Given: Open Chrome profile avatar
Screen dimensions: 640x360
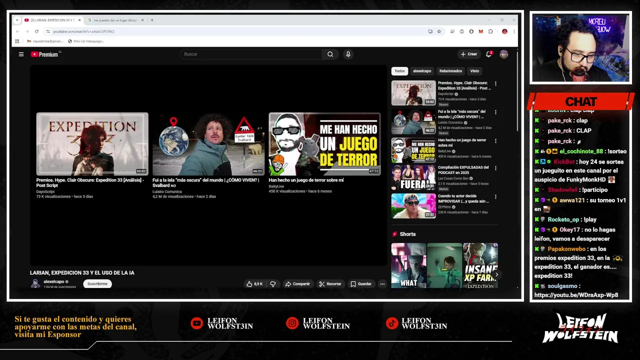Looking at the screenshot, I should click(x=504, y=31).
